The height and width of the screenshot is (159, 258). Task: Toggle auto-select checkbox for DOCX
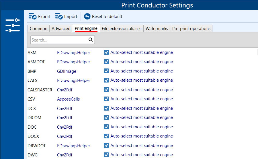[x=106, y=136]
